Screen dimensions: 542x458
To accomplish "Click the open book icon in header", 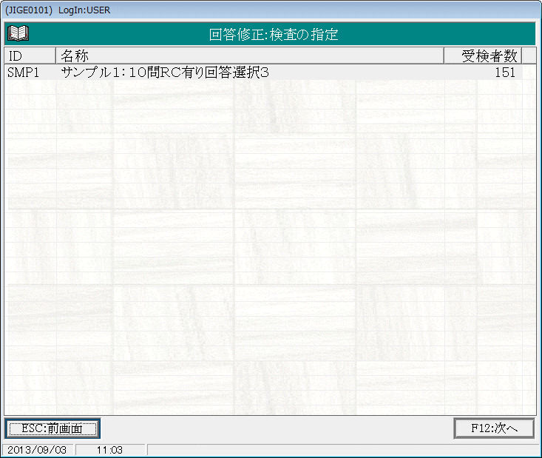I will (x=18, y=33).
